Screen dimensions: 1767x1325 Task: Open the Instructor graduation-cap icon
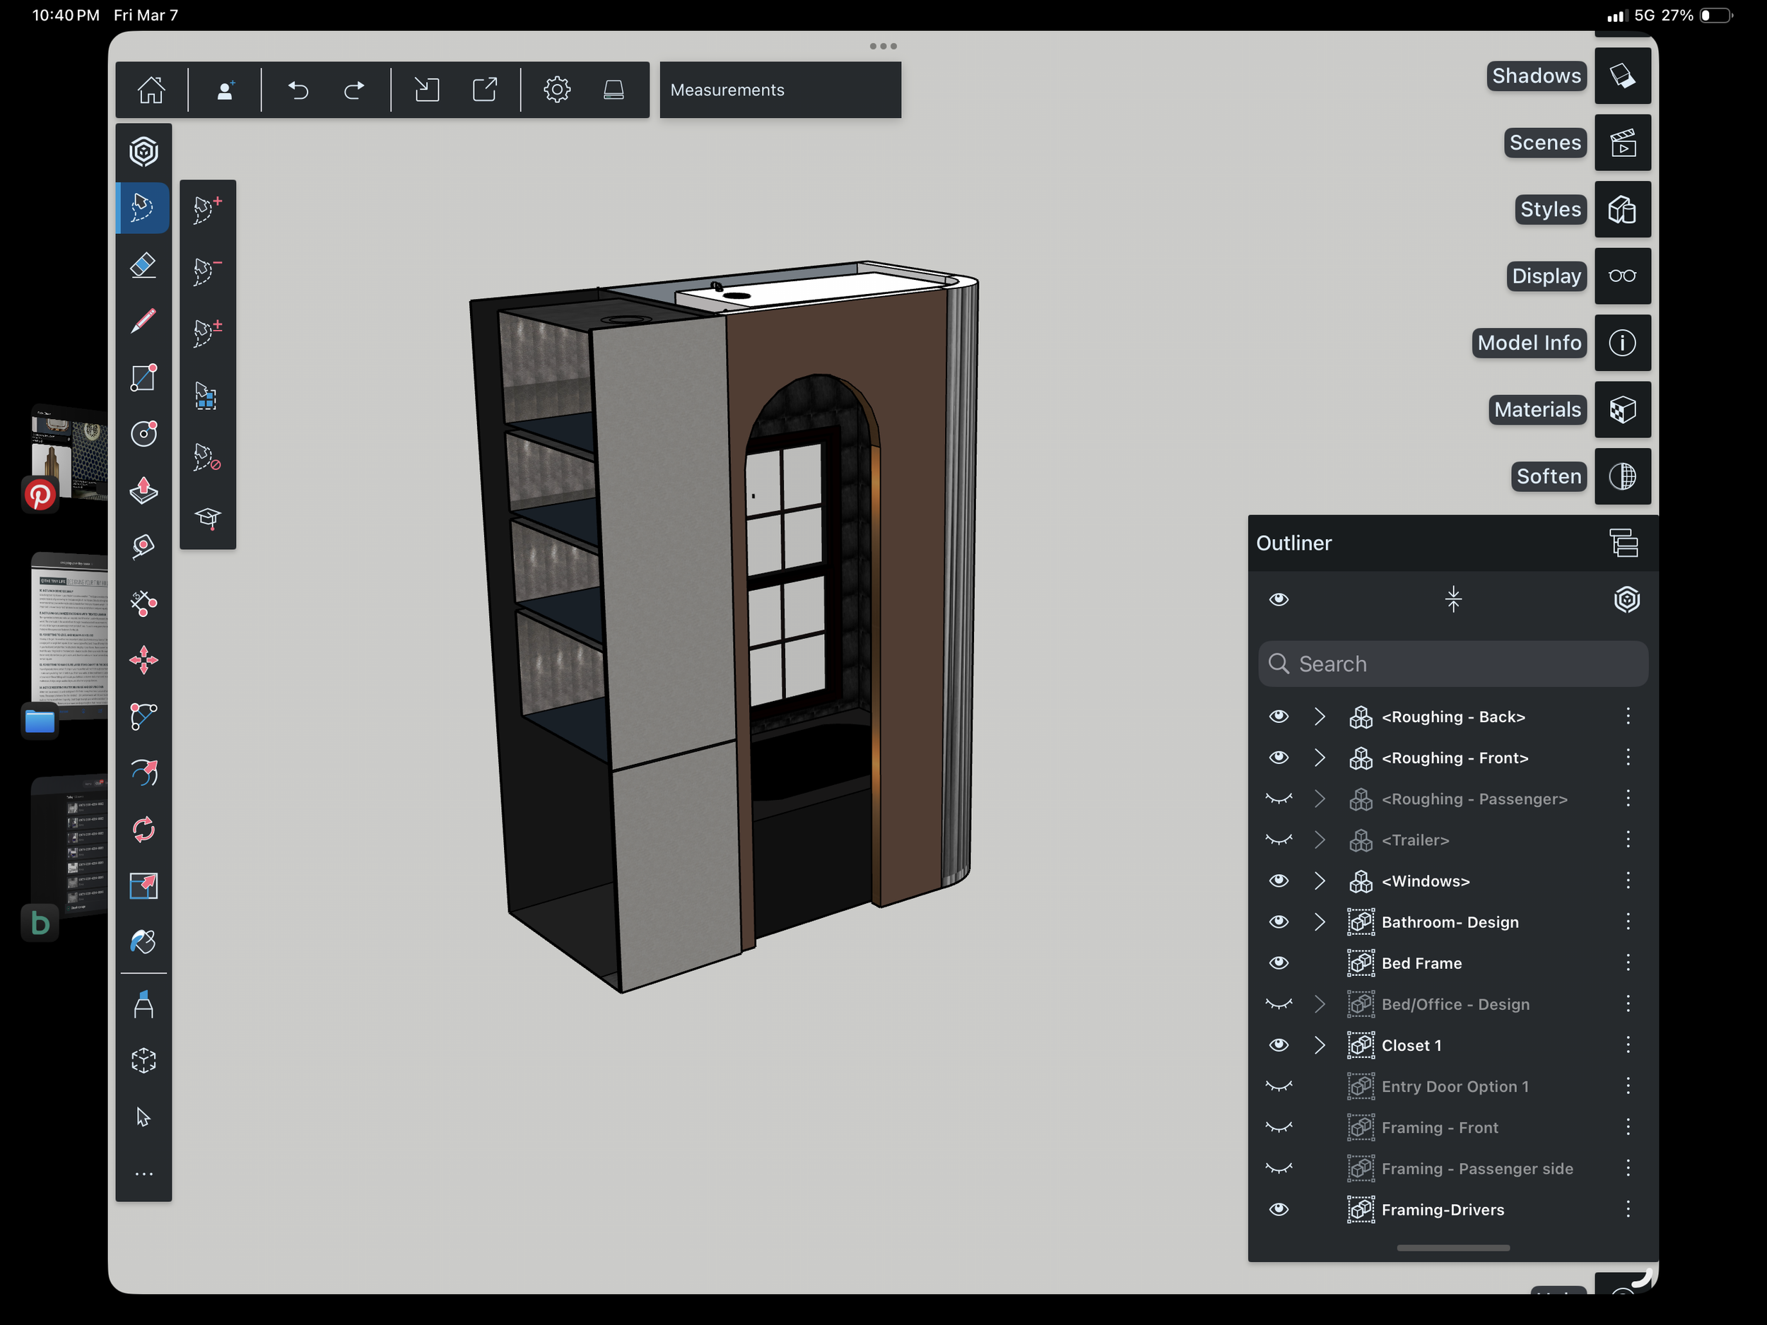point(208,519)
